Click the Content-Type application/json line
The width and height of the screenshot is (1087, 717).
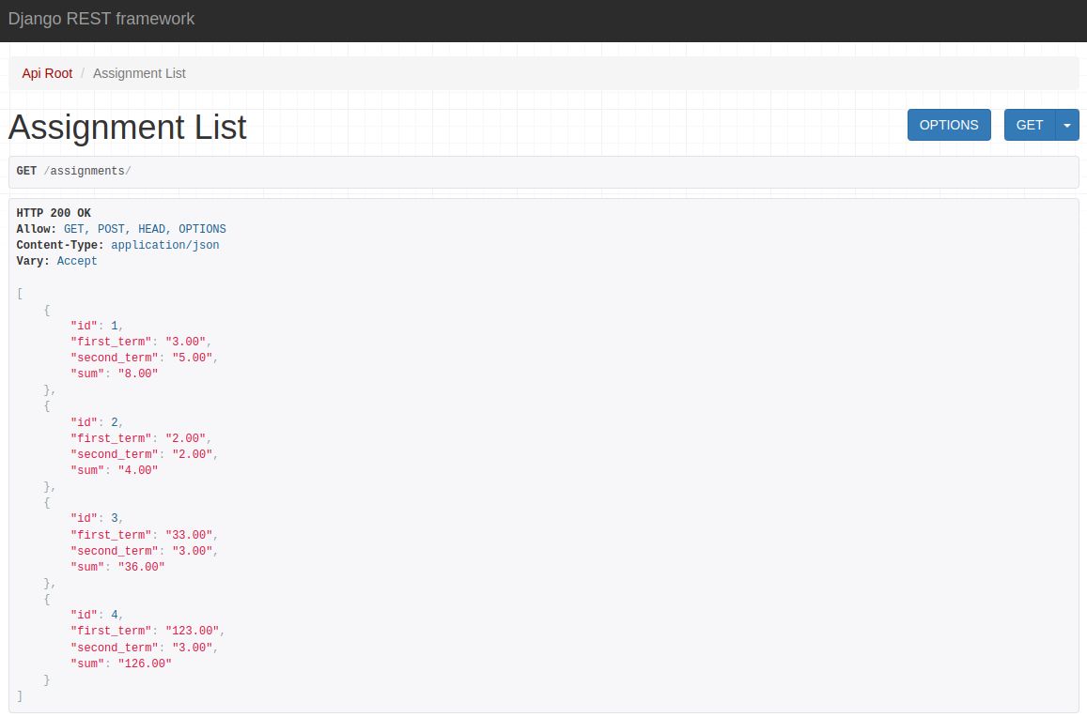(117, 245)
